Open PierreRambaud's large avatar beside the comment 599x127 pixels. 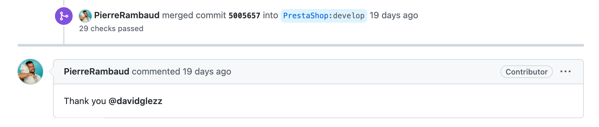pyautogui.click(x=30, y=72)
